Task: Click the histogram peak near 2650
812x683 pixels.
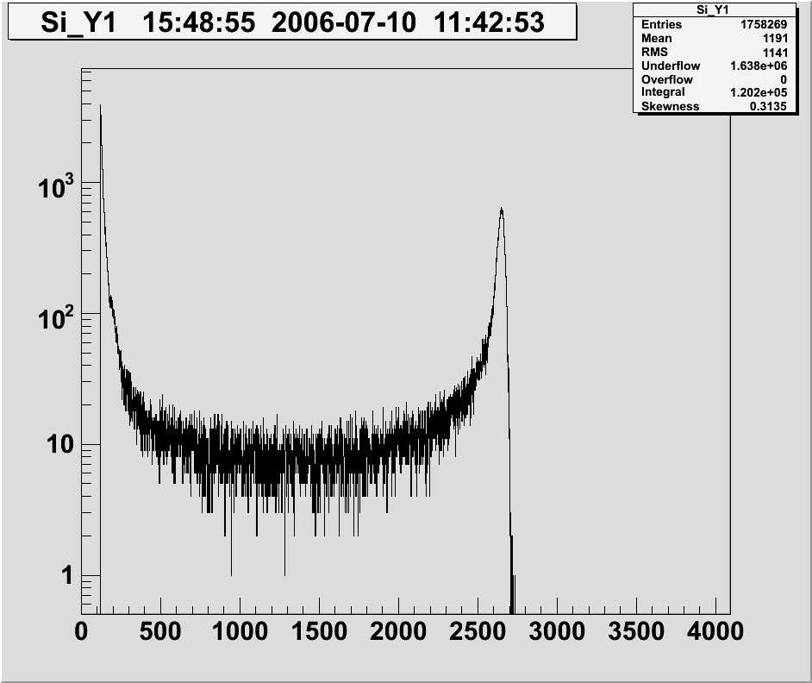Action: tap(501, 211)
